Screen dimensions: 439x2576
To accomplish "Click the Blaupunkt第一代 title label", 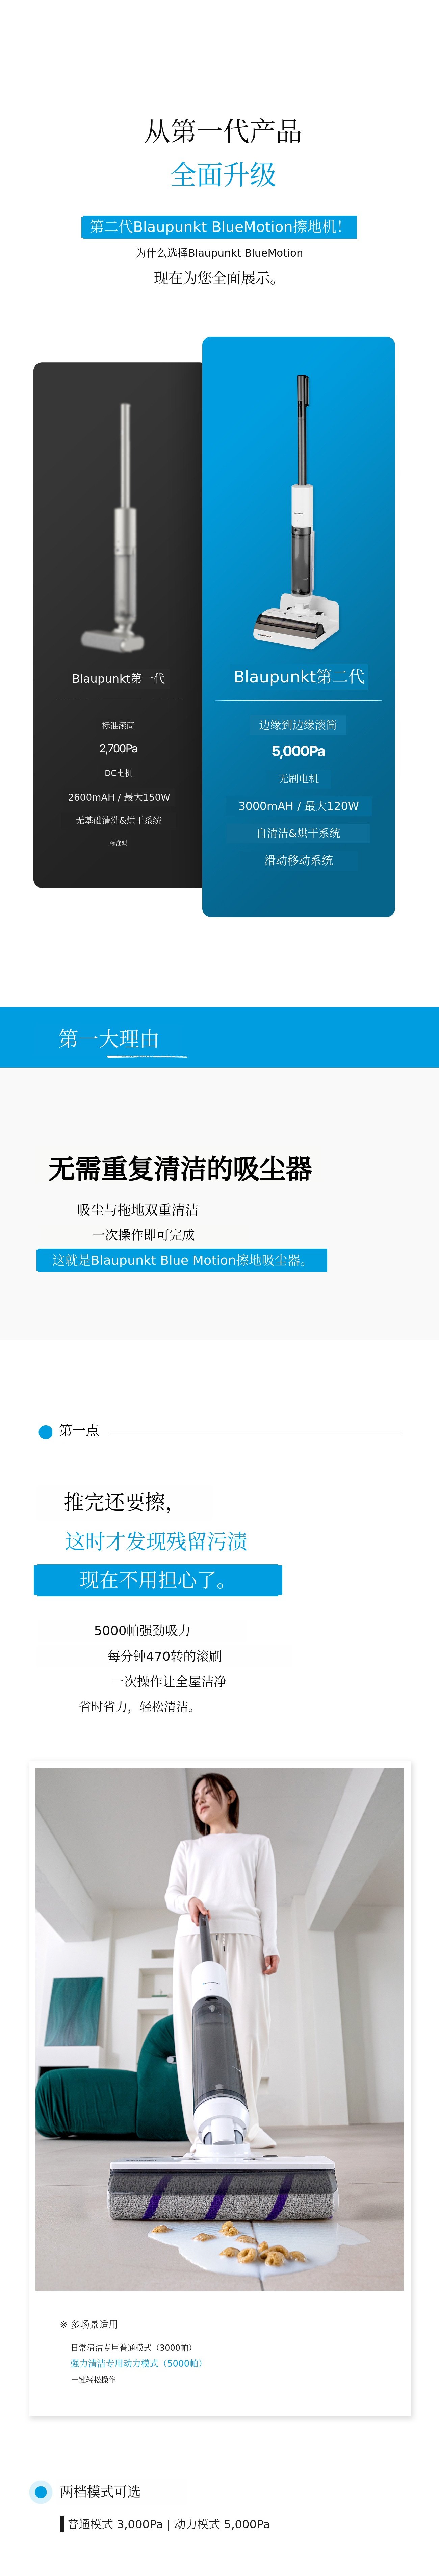I will coord(118,678).
